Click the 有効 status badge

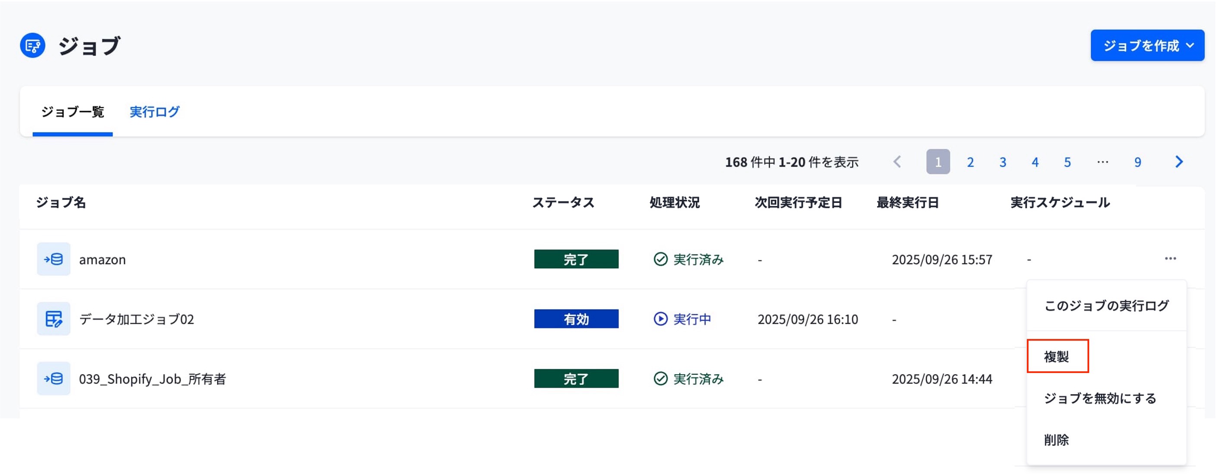pyautogui.click(x=576, y=319)
